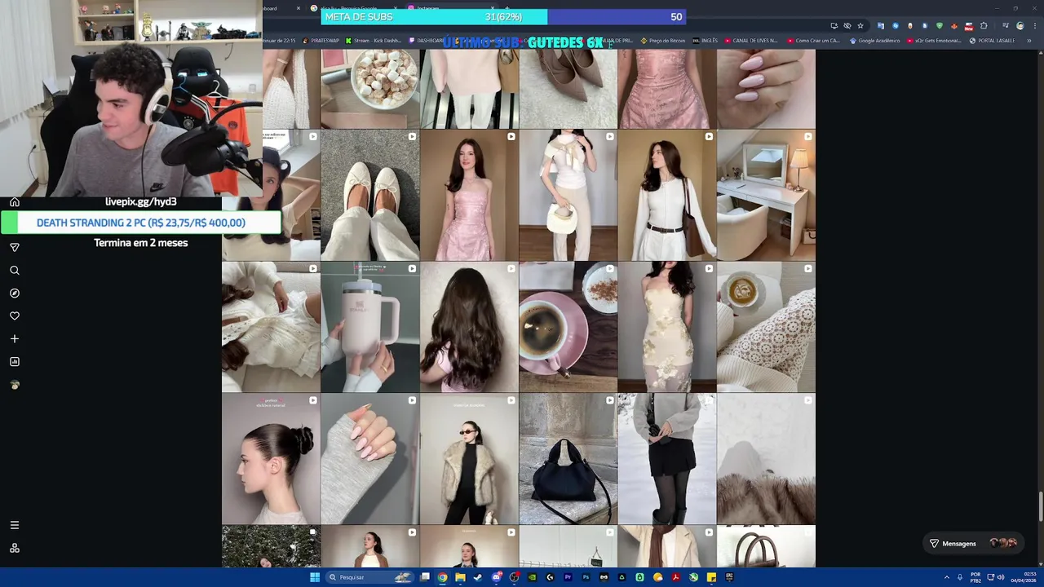Switch to Chrome on the taskbar
This screenshot has width=1044, height=587.
tap(442, 577)
